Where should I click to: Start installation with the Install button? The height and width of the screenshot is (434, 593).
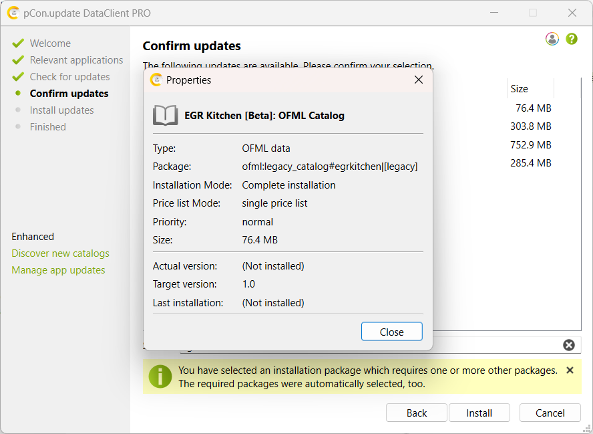click(x=479, y=413)
